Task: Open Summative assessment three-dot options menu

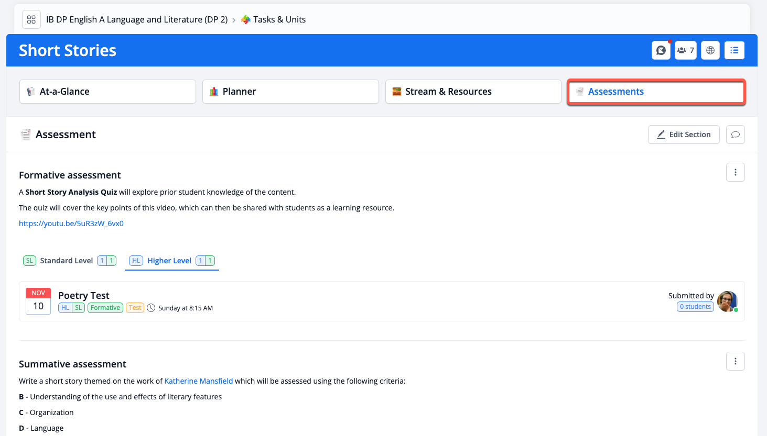Action: [x=736, y=361]
